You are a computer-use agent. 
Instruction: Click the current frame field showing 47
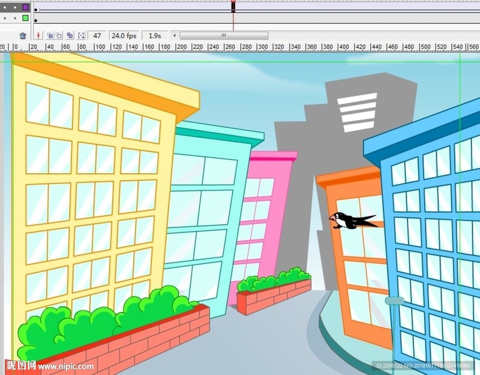pyautogui.click(x=97, y=36)
